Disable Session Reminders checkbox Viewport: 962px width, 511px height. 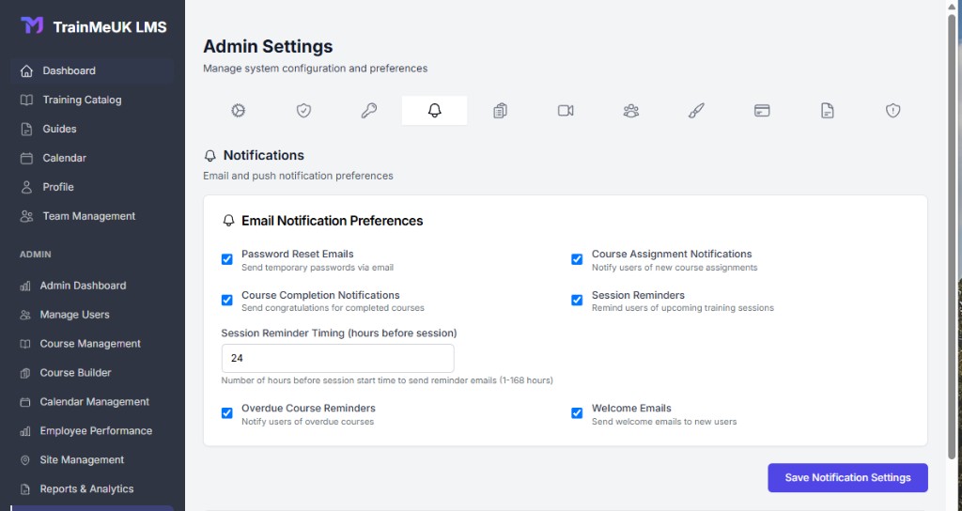tap(577, 300)
